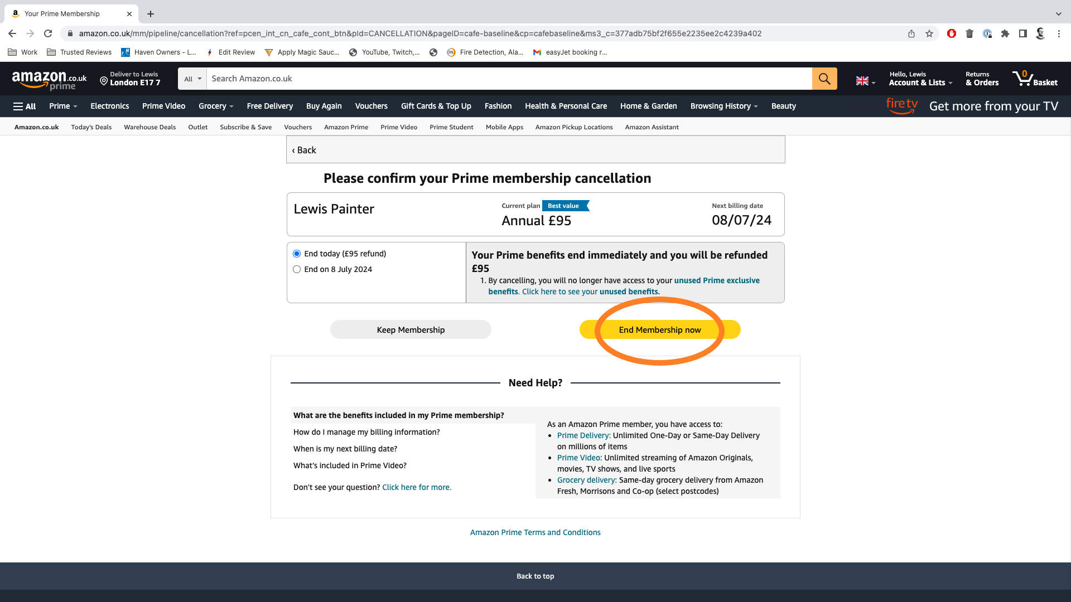Open Grocery delivery link in benefits list
This screenshot has width=1071, height=602.
pyautogui.click(x=587, y=480)
